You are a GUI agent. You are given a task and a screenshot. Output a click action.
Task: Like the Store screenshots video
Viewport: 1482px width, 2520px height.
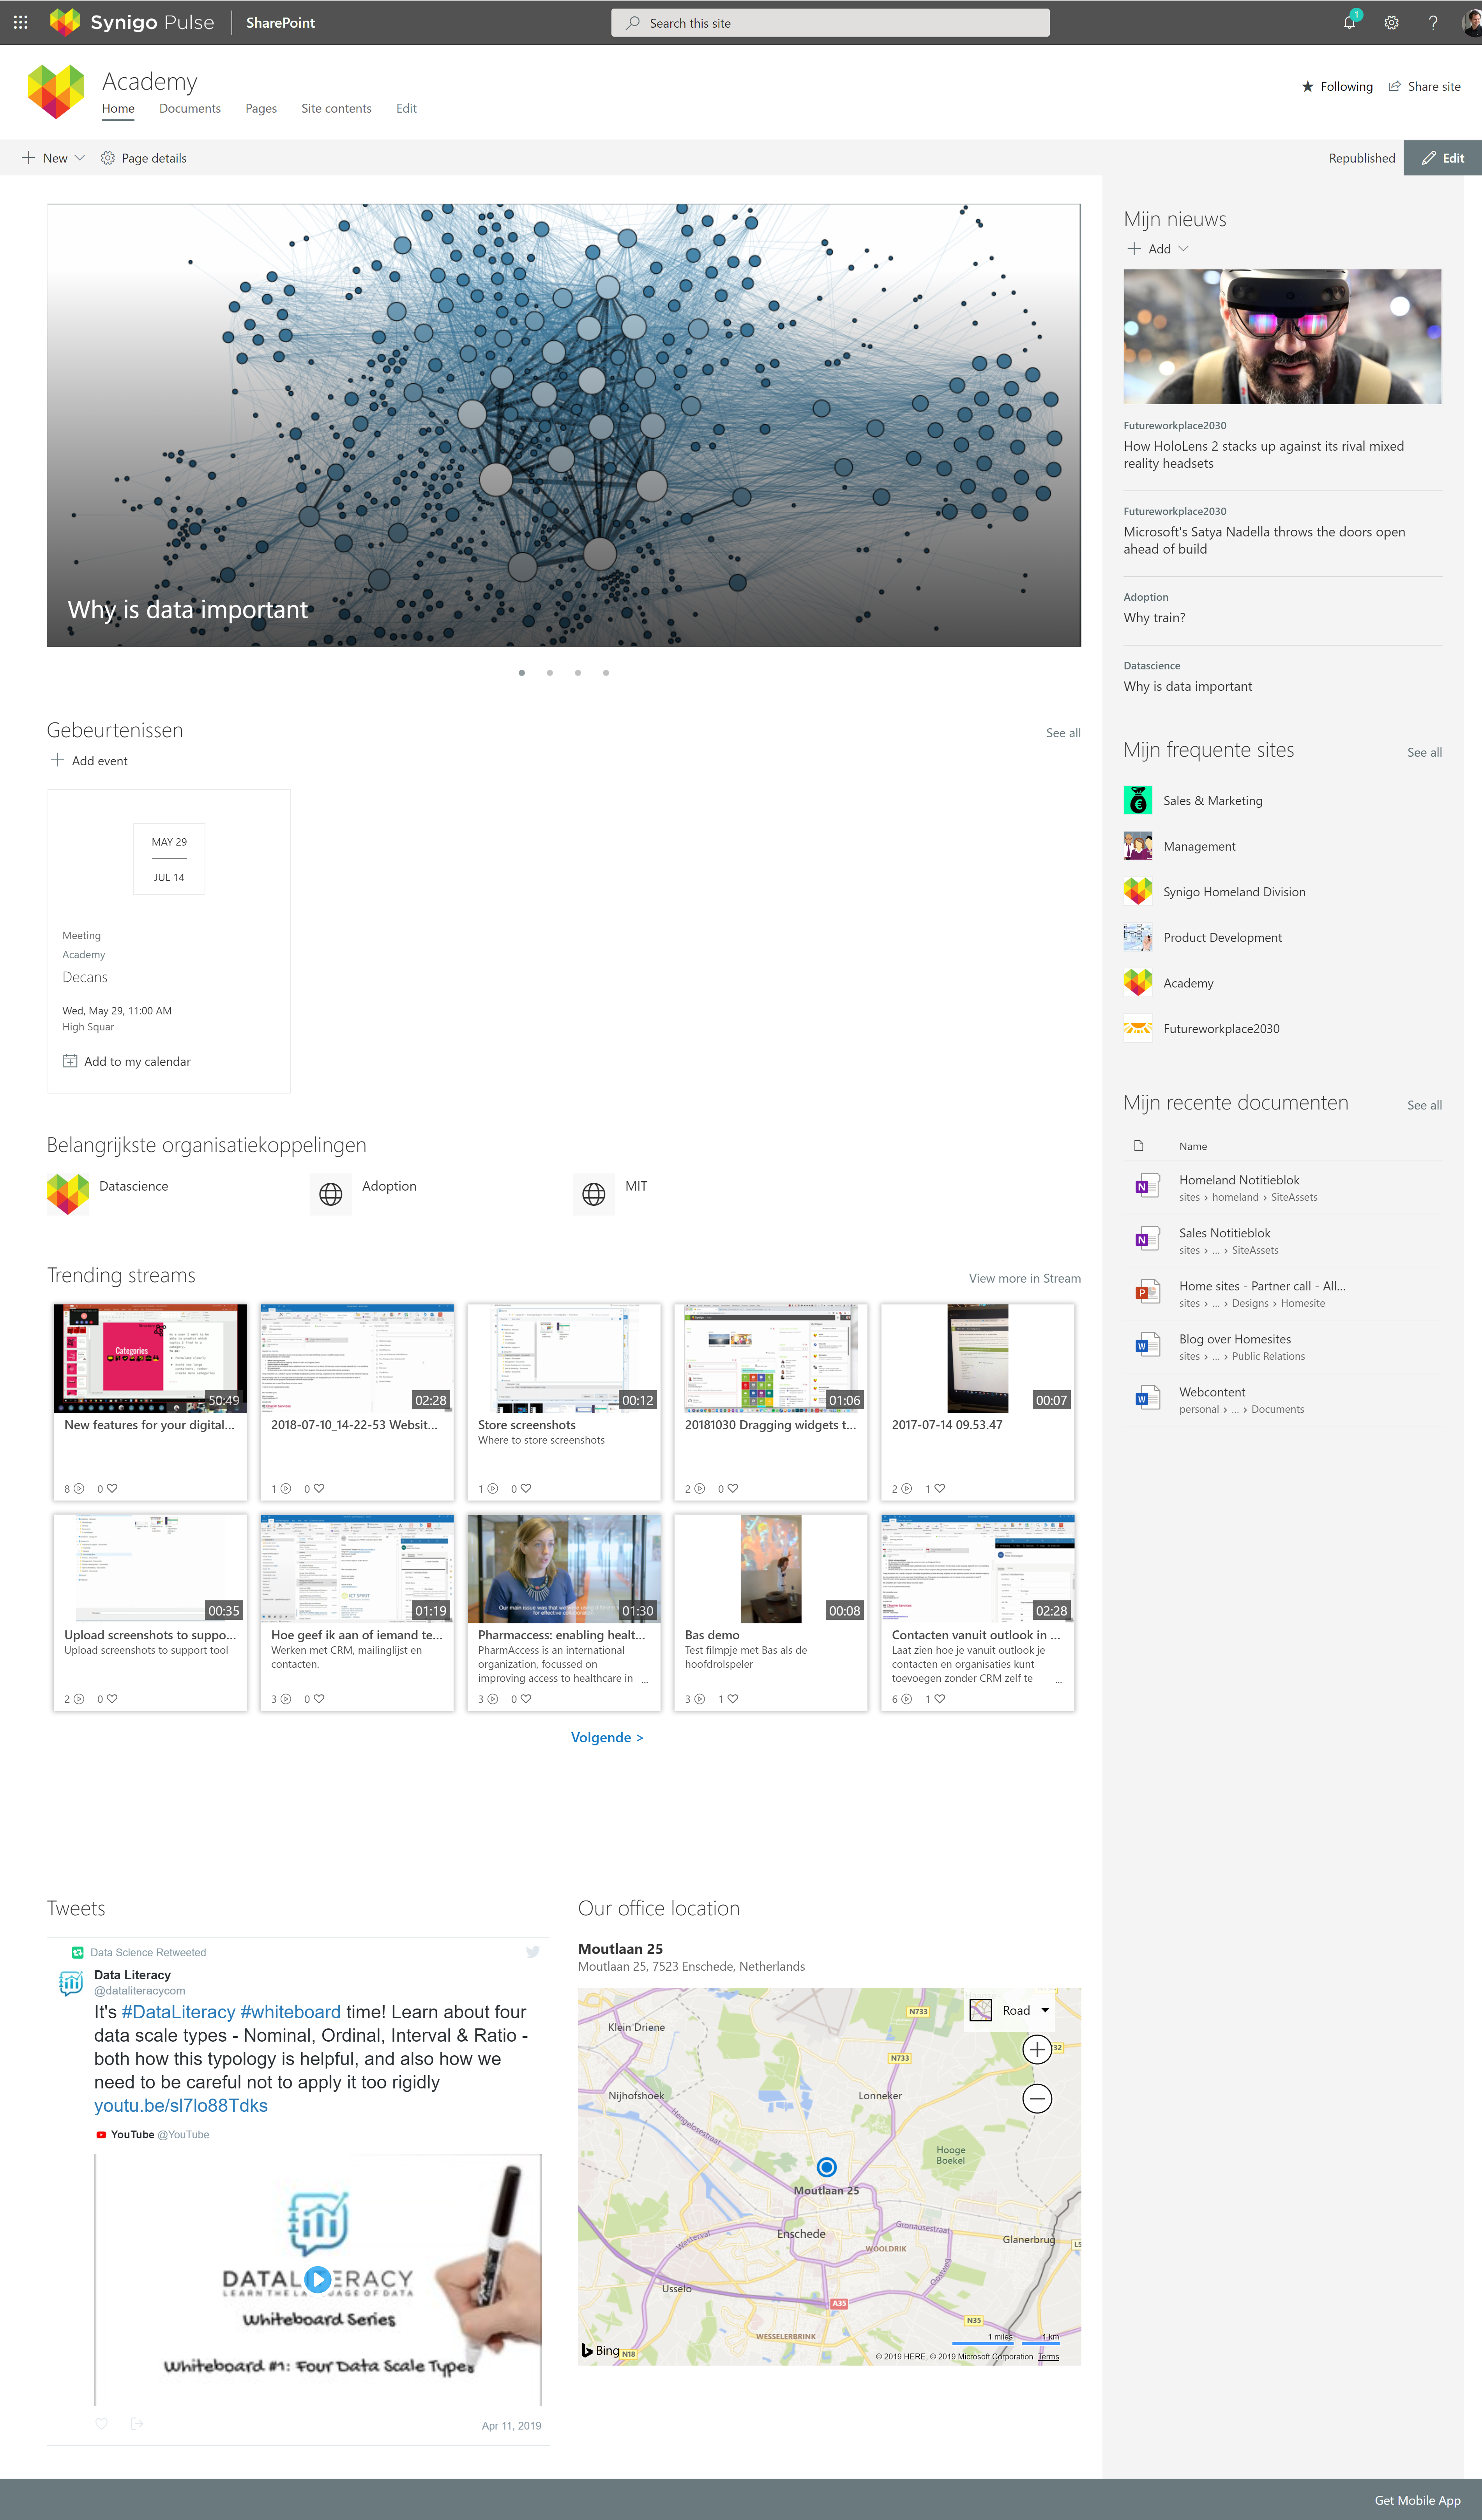526,1488
